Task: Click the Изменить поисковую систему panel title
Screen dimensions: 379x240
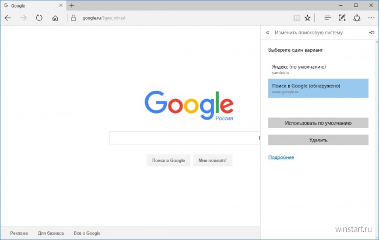Action: (308, 33)
